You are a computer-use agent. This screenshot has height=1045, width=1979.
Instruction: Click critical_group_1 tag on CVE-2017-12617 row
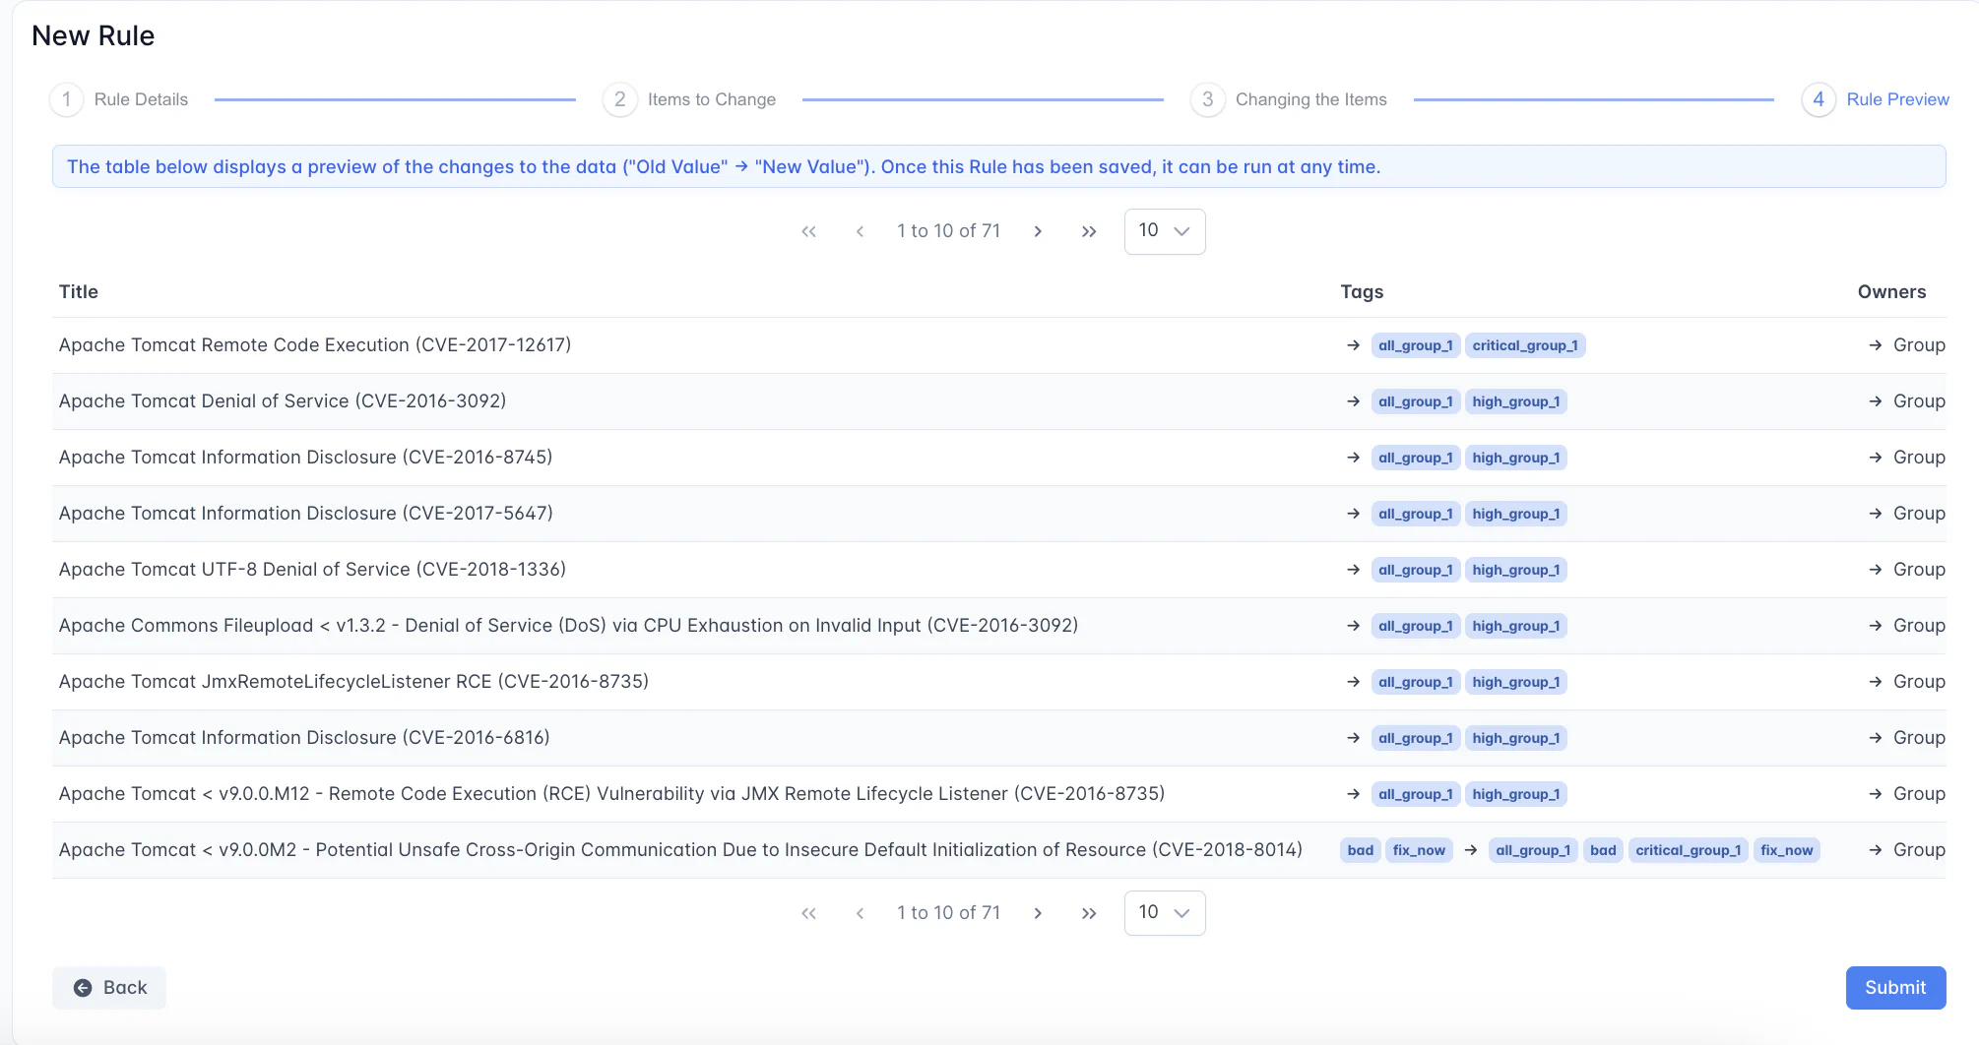1524,345
